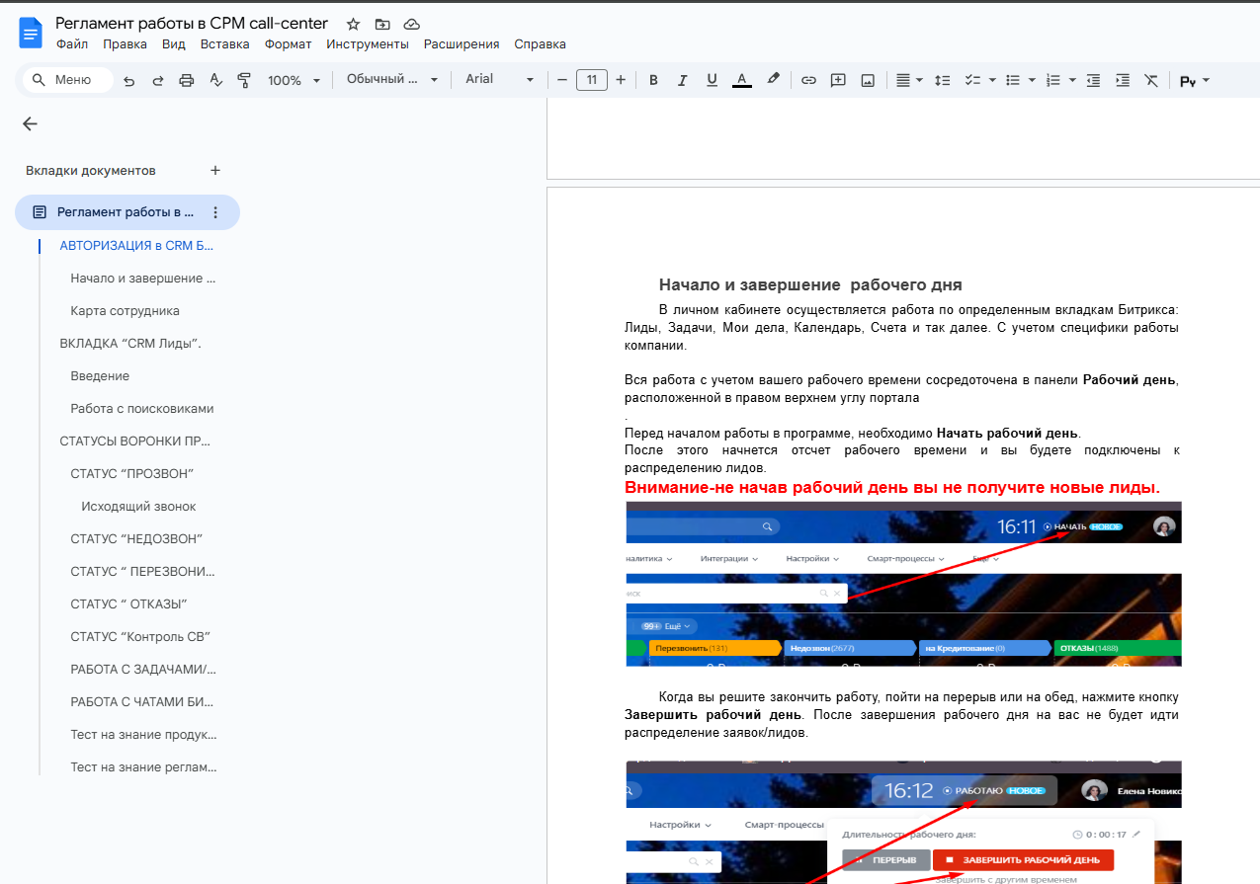Select the Регламент работы document tab
This screenshot has height=884, width=1260.
click(126, 212)
